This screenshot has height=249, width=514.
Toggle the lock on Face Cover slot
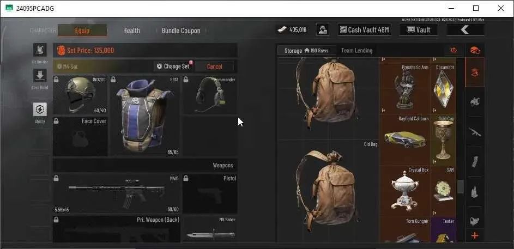coord(56,121)
